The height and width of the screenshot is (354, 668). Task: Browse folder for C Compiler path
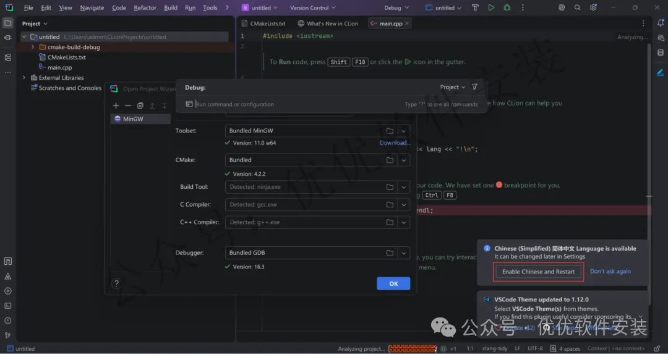390,205
